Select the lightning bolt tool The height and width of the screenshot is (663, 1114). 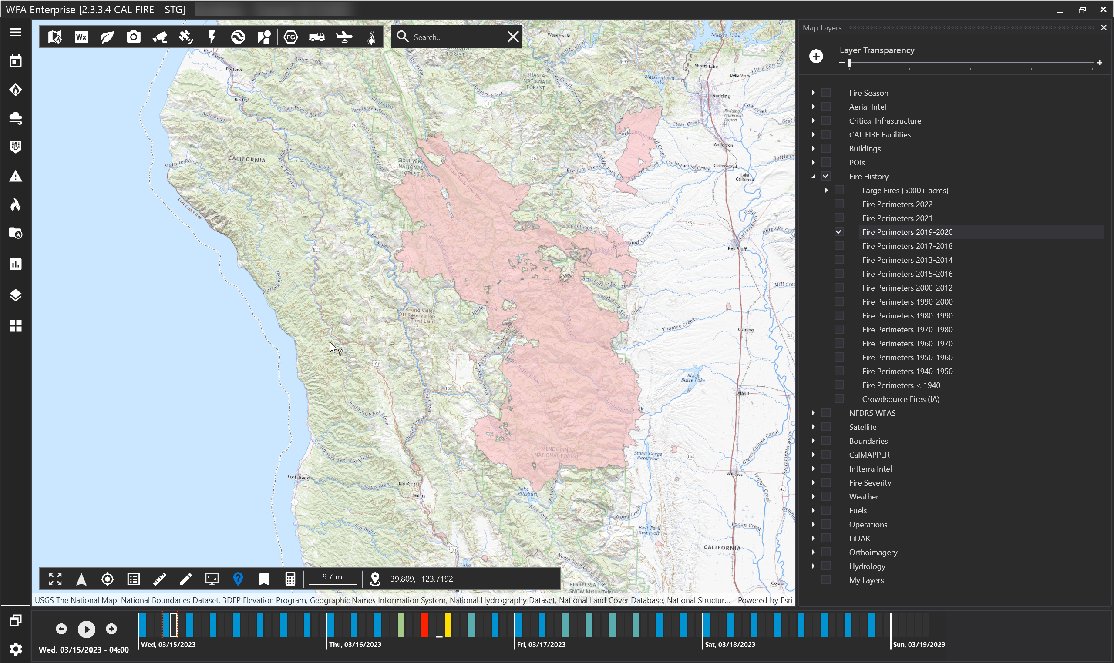click(x=212, y=37)
